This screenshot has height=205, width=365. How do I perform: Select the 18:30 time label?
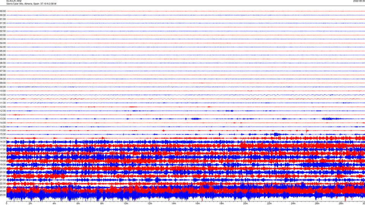(3, 157)
